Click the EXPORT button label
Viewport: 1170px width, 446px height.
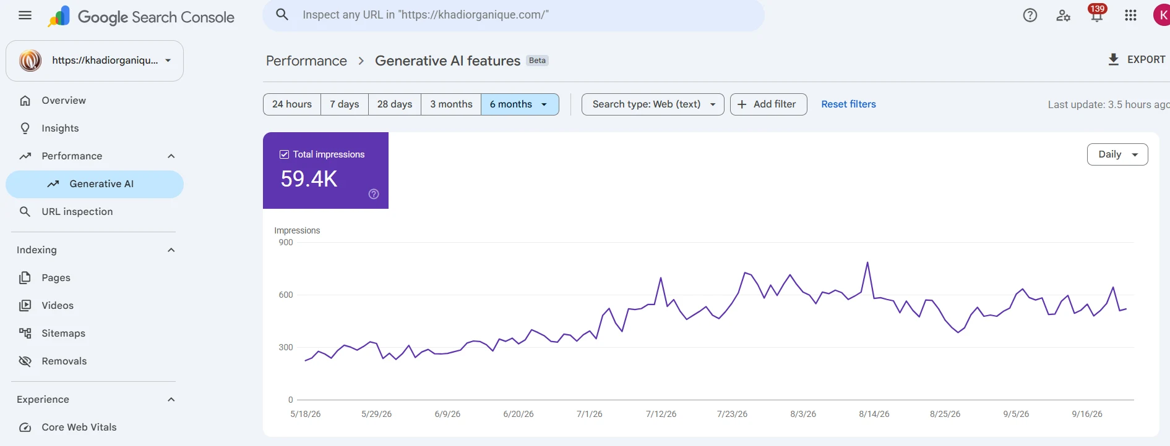click(1146, 59)
